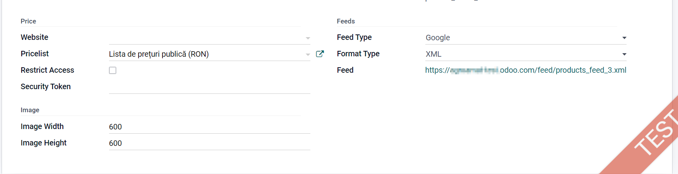This screenshot has height=174, width=678.
Task: Click the Pricelist field label
Action: pyautogui.click(x=35, y=54)
